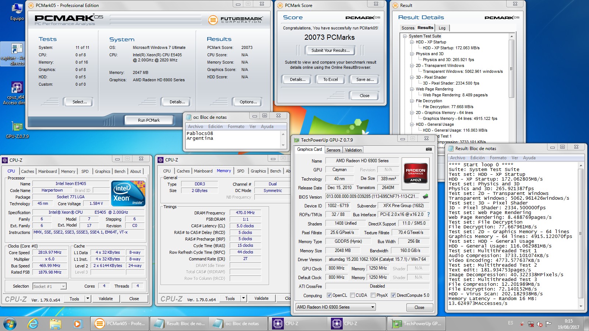Click the Run PCMark button
The image size is (589, 331).
149,120
